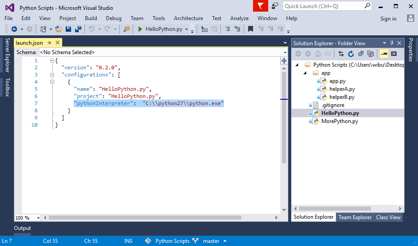
Task: Click the Visual Studio logo icon
Action: [x=9, y=8]
